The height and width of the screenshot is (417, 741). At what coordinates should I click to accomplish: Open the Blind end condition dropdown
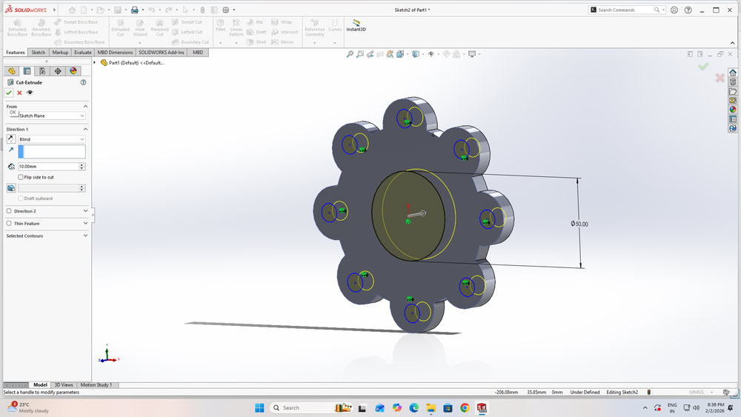52,139
